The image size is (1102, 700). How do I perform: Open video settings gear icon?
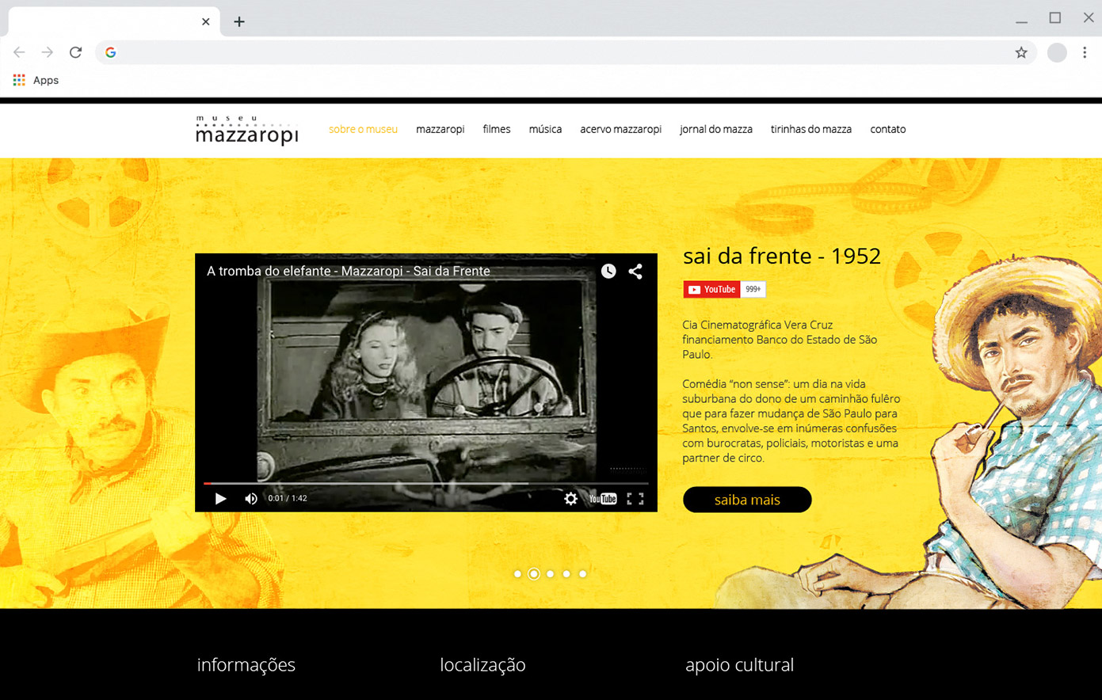tap(570, 498)
